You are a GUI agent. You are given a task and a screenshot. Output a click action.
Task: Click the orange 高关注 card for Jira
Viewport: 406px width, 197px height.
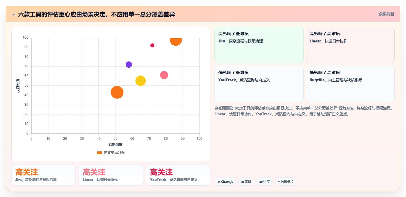[x=44, y=175]
